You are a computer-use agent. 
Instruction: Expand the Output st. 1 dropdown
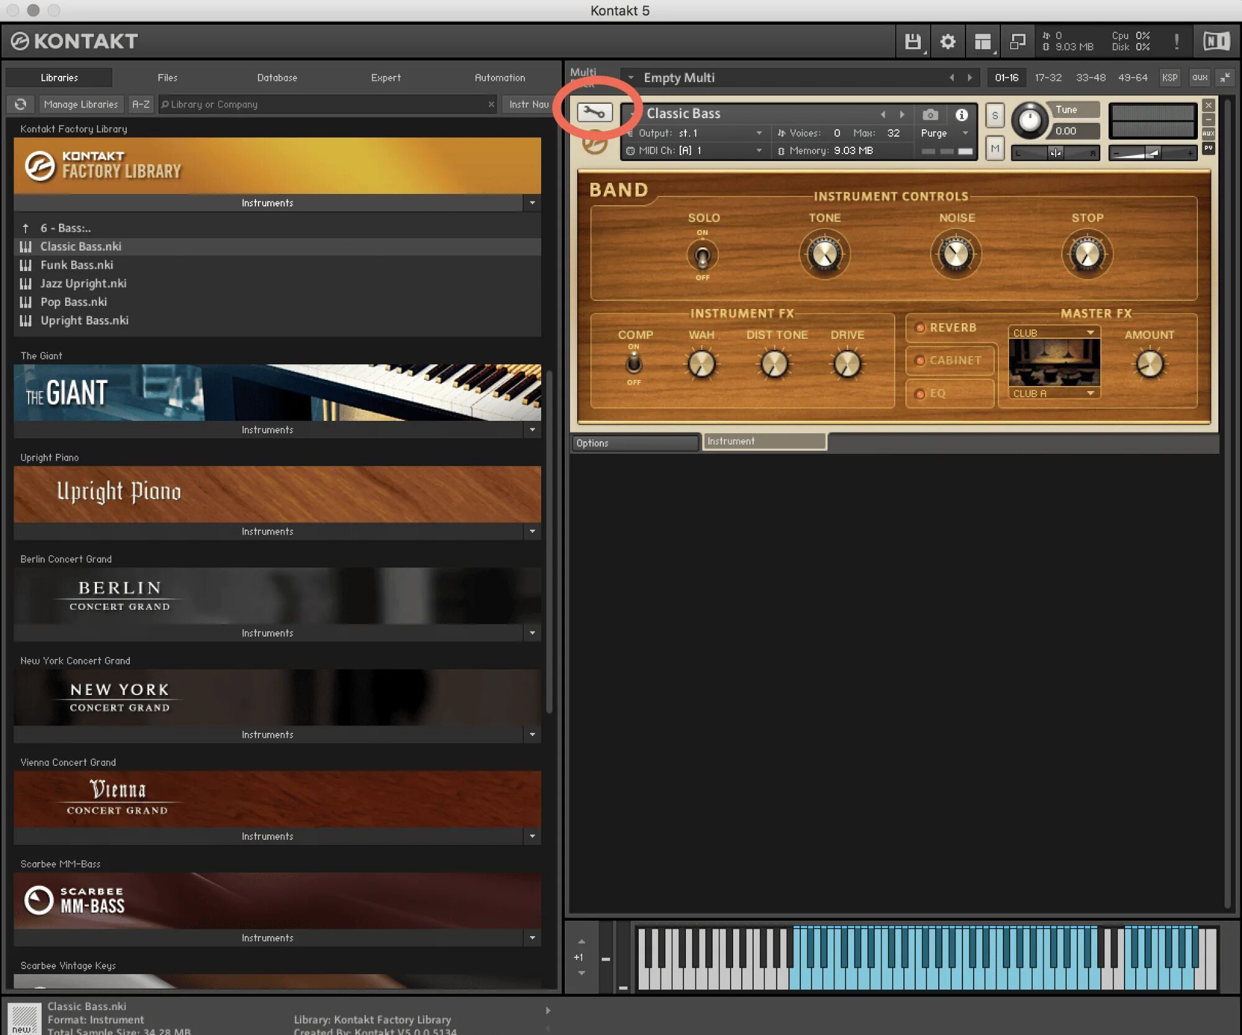(758, 133)
